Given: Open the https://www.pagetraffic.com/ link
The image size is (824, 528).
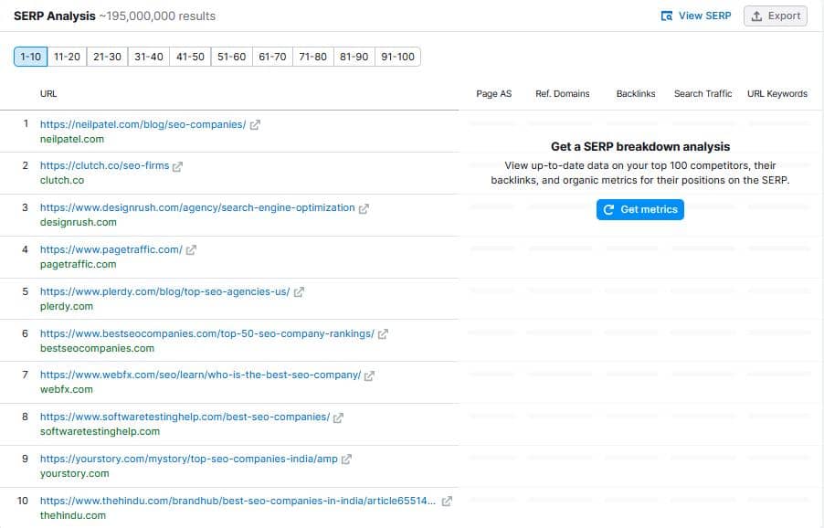Looking at the screenshot, I should pos(111,249).
